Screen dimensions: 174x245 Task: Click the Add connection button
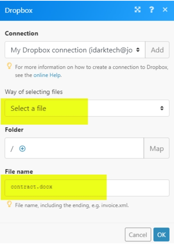click(x=157, y=50)
